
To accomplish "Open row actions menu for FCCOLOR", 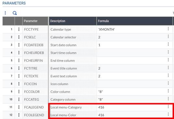I will 19,92.
